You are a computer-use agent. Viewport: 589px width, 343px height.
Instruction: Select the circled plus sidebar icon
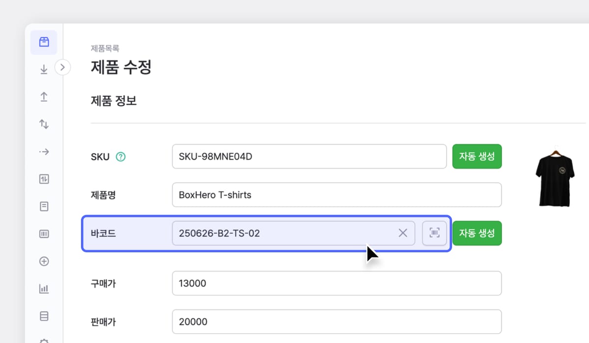pos(44,261)
